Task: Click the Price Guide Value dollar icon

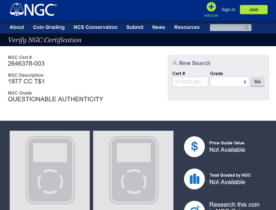Action: (194, 147)
